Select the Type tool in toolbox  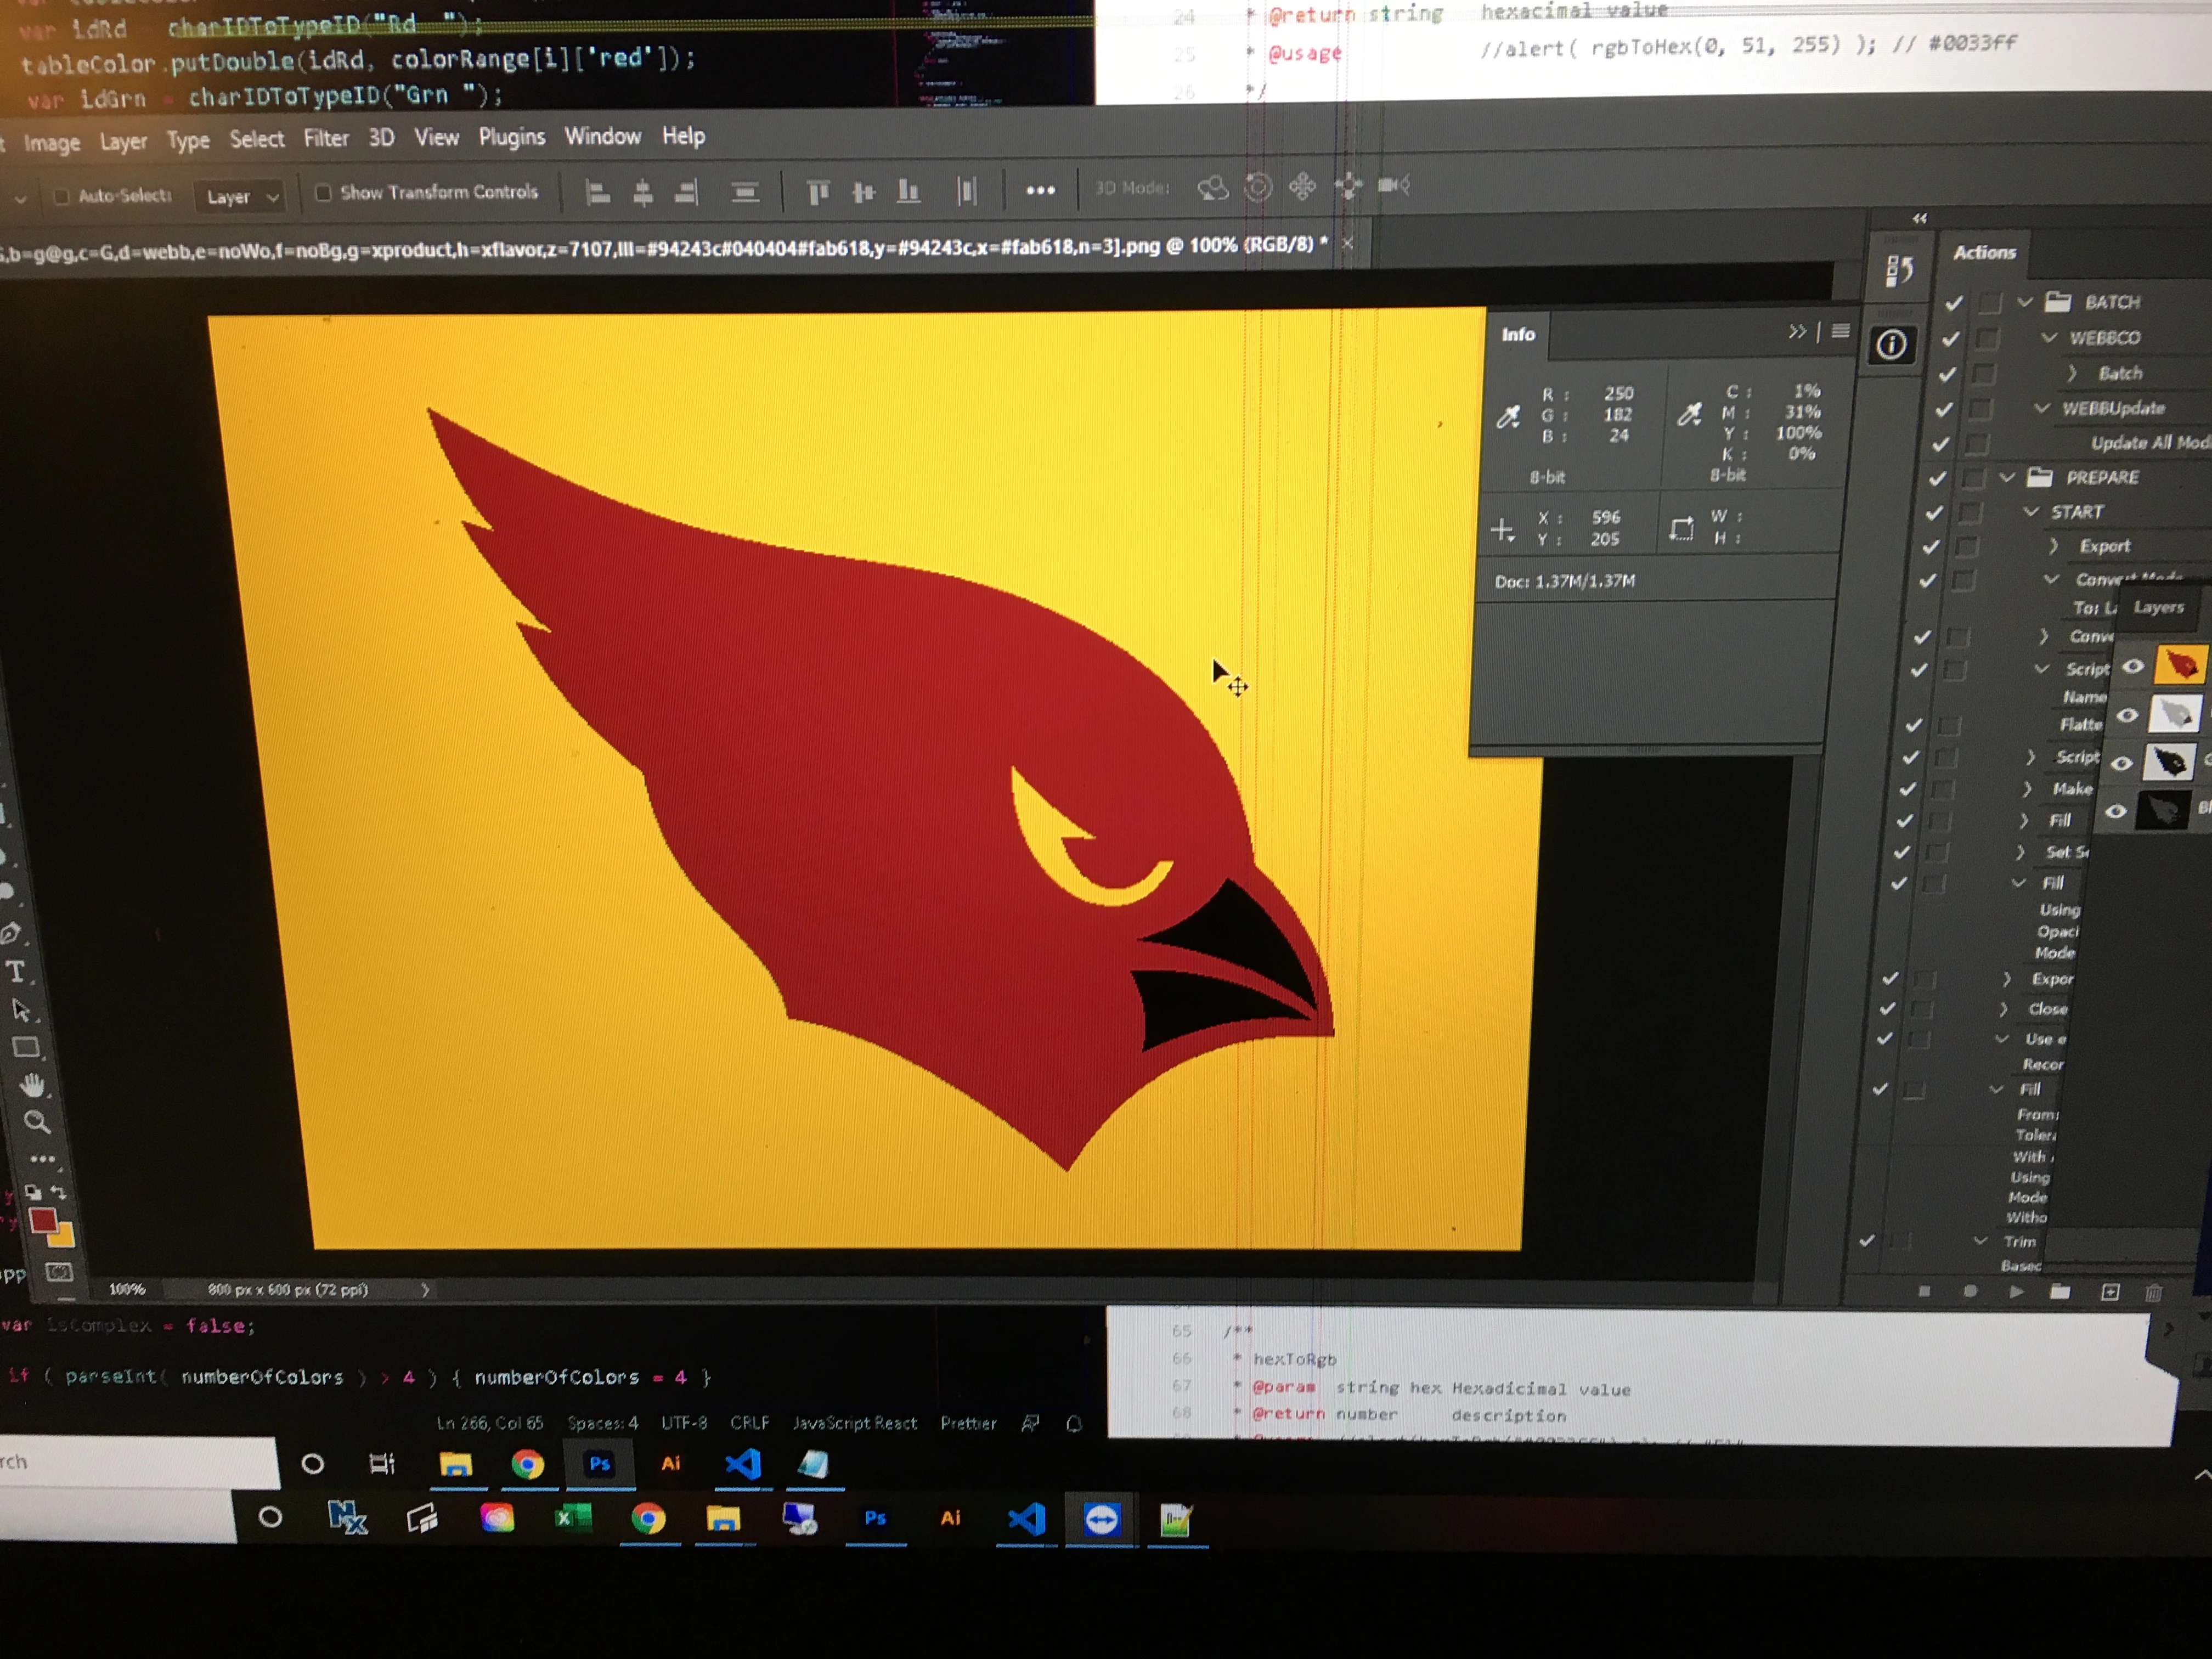16,972
